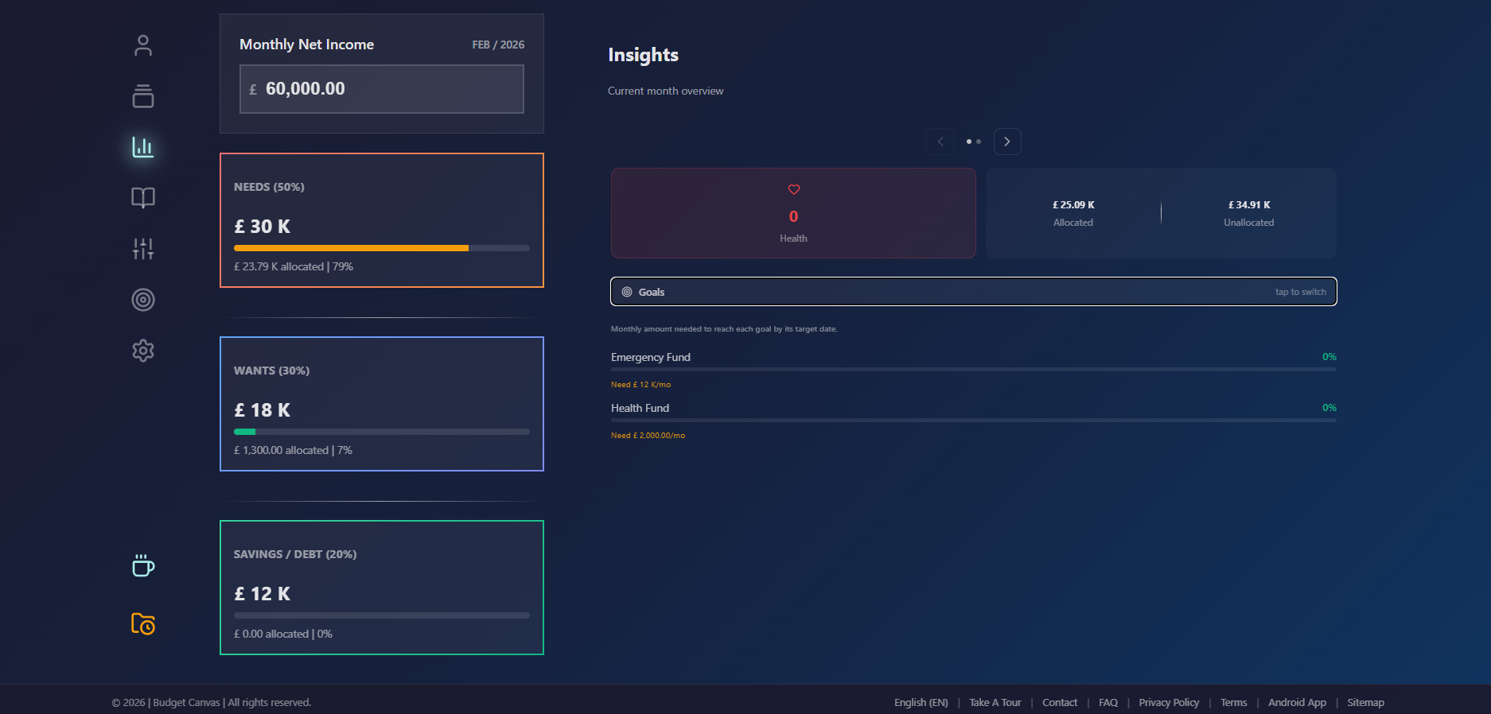The image size is (1491, 714).
Task: Select the bar chart insights icon
Action: tap(143, 147)
